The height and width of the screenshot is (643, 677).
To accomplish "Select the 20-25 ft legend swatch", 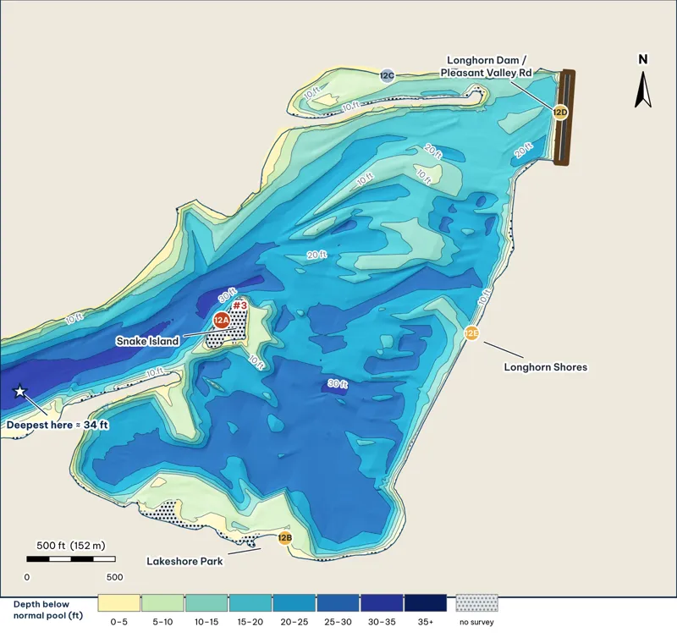I will click(x=294, y=603).
